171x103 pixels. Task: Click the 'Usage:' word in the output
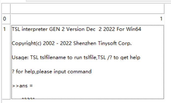pyautogui.click(x=20, y=57)
